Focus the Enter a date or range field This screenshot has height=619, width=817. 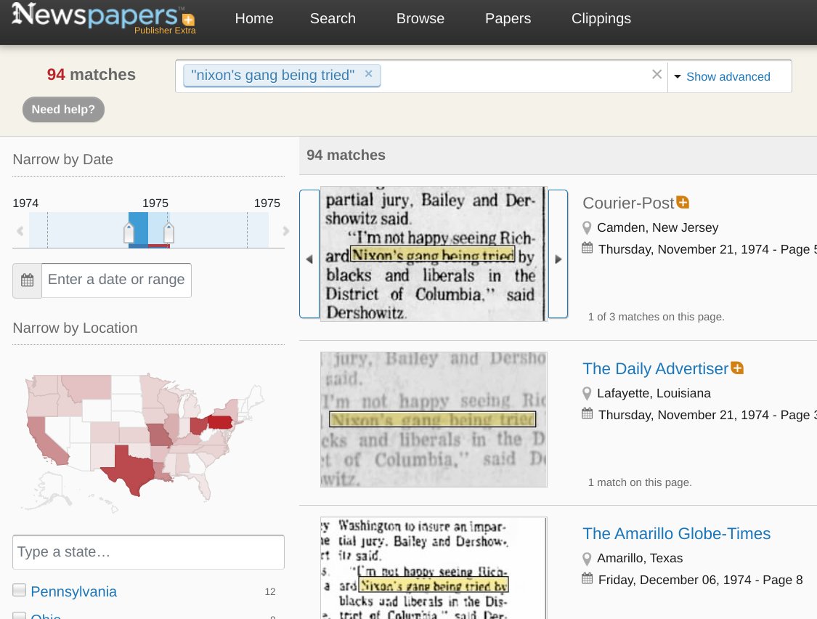click(116, 280)
